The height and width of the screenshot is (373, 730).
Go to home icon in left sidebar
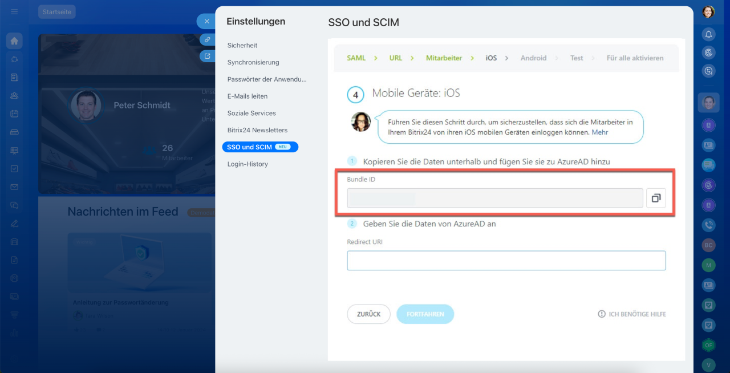pos(15,41)
